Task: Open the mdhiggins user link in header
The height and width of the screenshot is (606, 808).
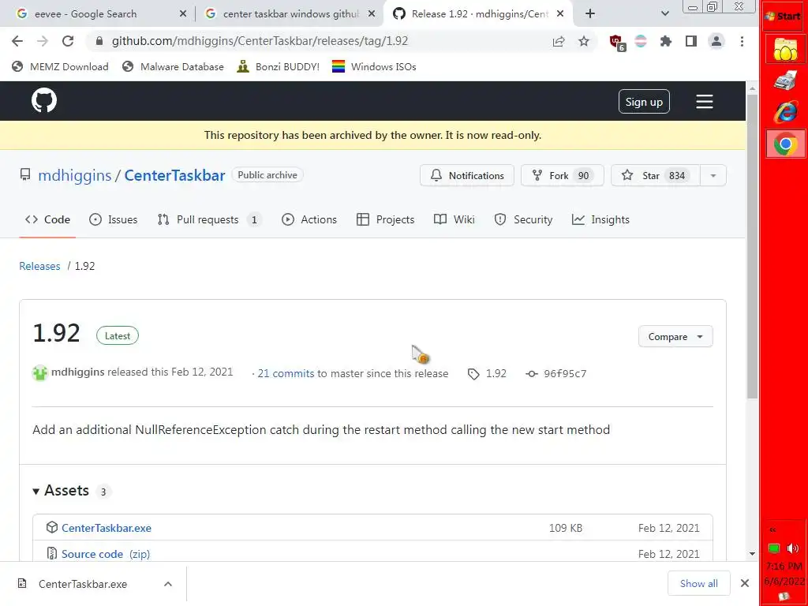Action: 75,175
